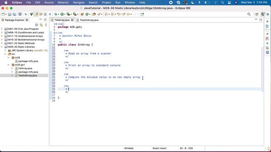
Task: Click the Next Annotation icon
Action: point(106,14)
